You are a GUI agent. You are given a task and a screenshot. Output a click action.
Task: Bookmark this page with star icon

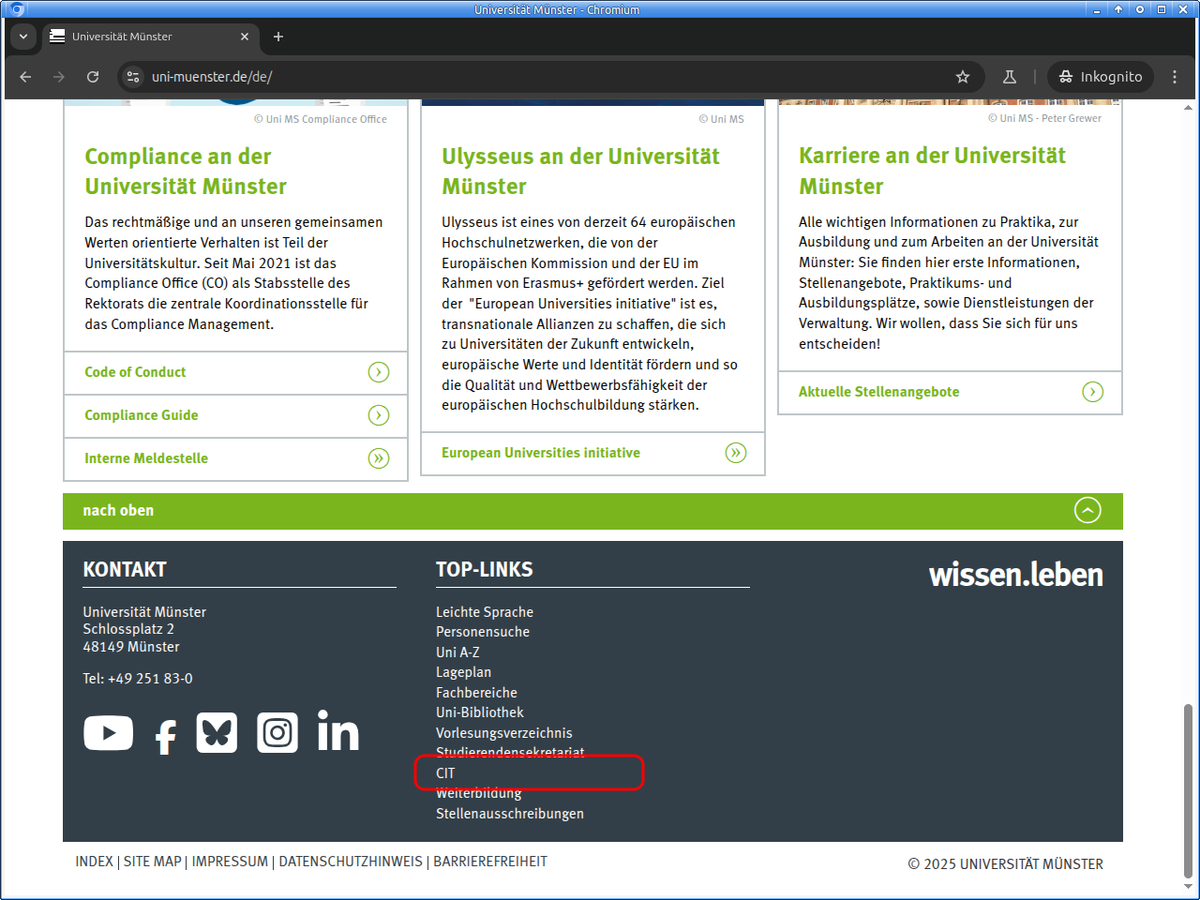(x=962, y=77)
